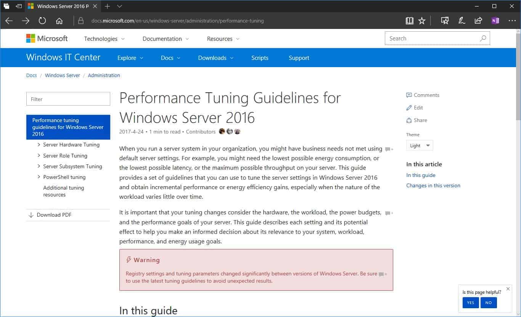Image resolution: width=521 pixels, height=317 pixels.
Task: Click the address bar URL
Action: (177, 21)
